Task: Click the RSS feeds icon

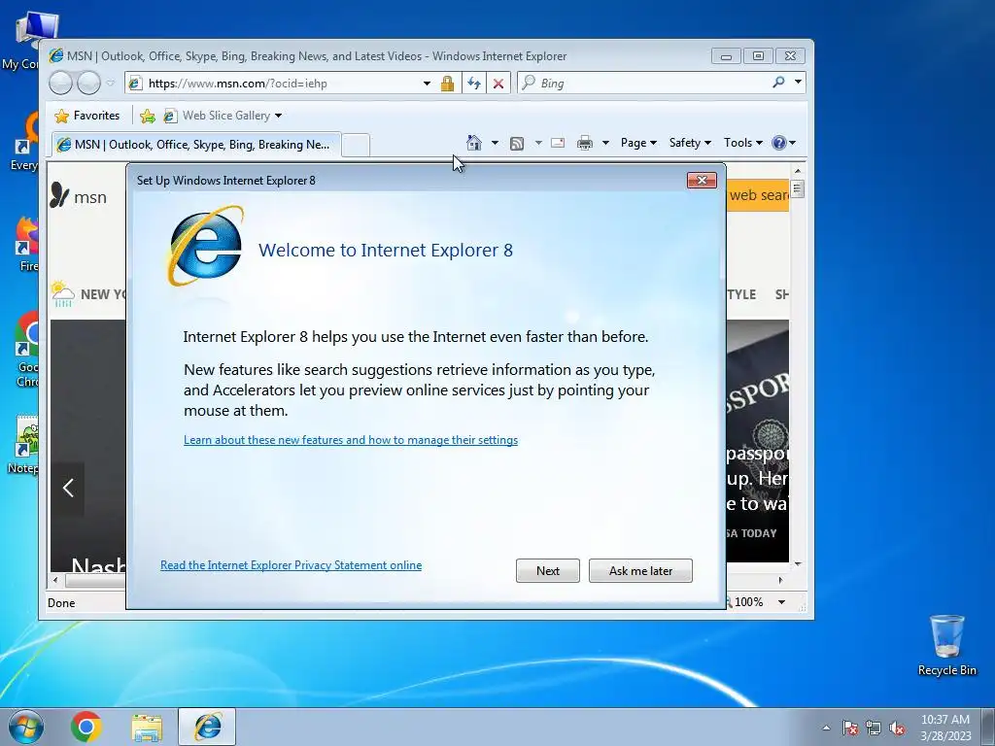Action: coord(517,144)
